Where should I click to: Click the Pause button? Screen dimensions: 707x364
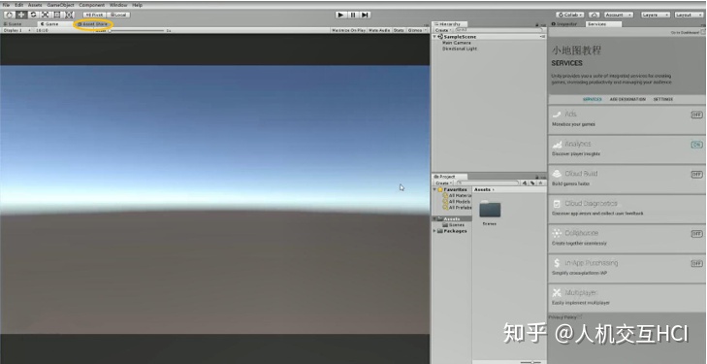click(353, 15)
